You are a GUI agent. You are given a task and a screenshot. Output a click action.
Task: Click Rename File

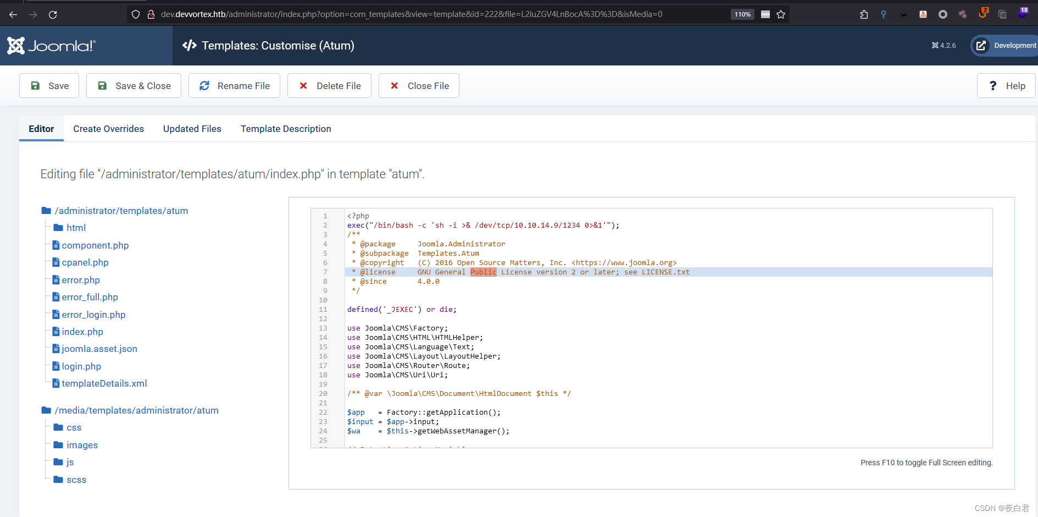click(x=234, y=86)
